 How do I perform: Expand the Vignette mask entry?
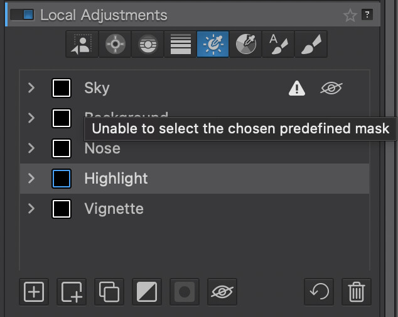click(x=31, y=209)
